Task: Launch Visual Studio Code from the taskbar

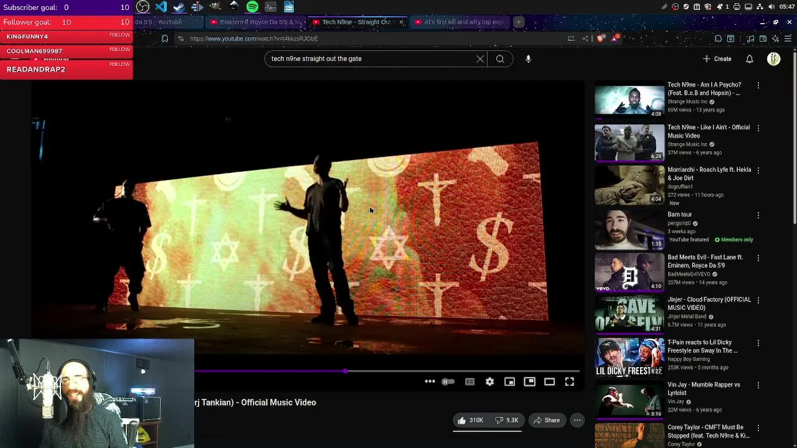Action: pos(161,7)
